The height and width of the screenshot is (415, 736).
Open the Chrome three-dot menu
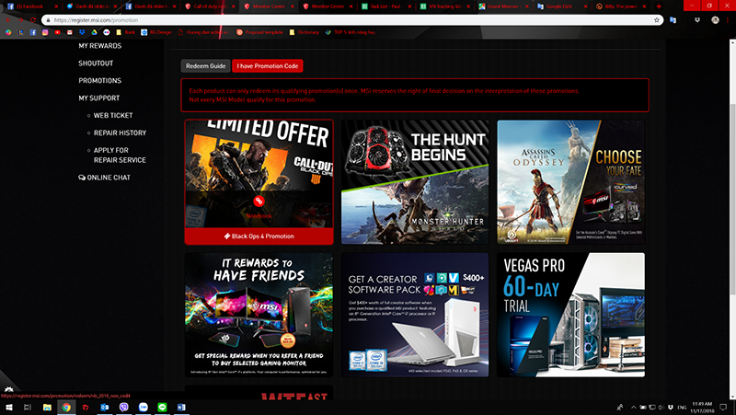(x=729, y=20)
